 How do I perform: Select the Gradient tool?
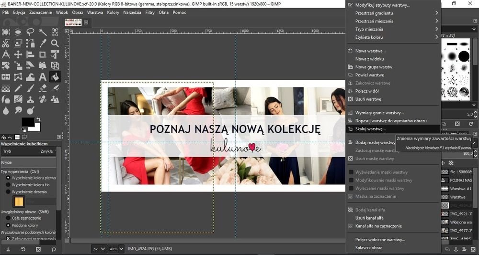(6, 88)
